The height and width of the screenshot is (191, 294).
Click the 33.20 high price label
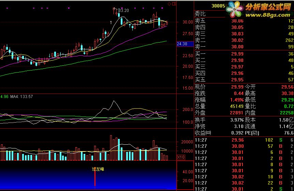(x=124, y=11)
